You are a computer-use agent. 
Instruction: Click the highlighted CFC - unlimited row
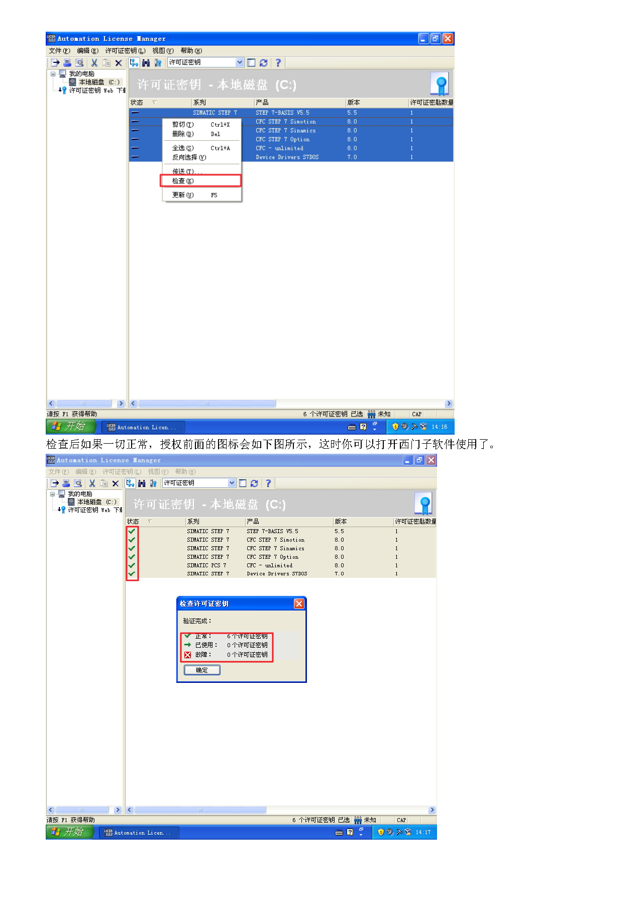[291, 148]
